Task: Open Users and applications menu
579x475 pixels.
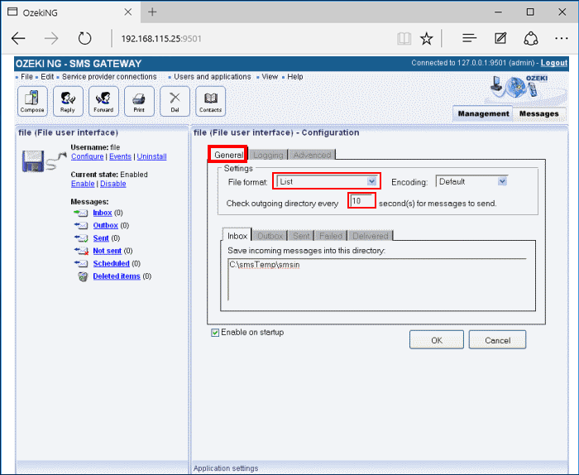Action: click(213, 77)
